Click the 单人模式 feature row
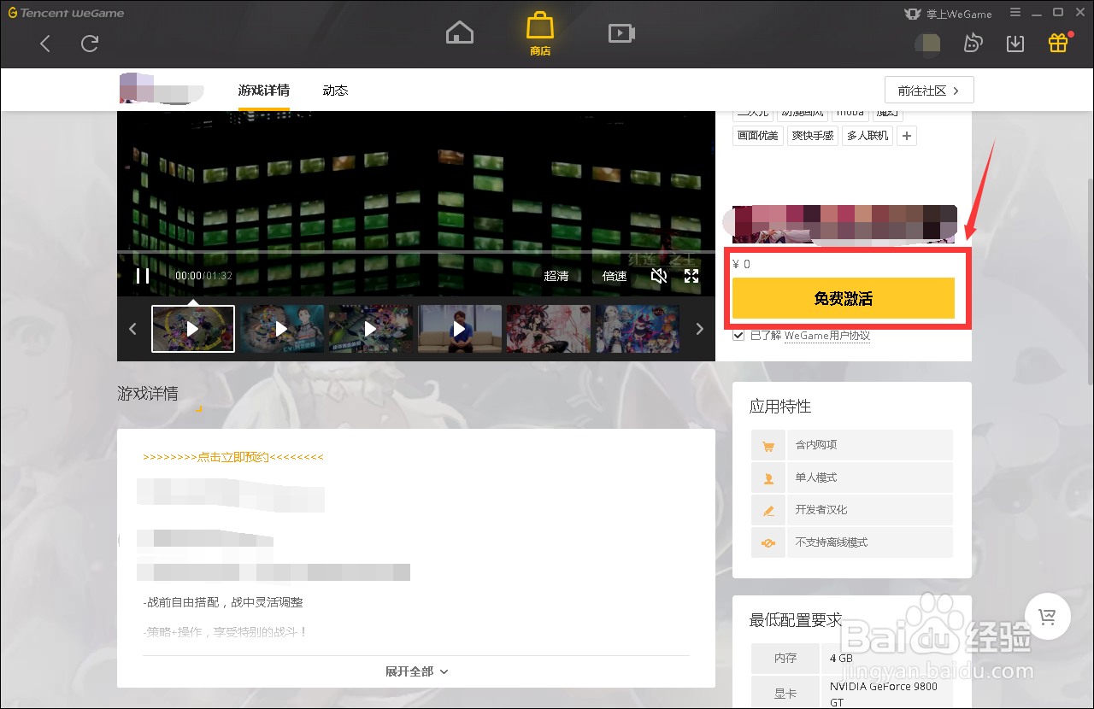The width and height of the screenshot is (1094, 709). 852,478
